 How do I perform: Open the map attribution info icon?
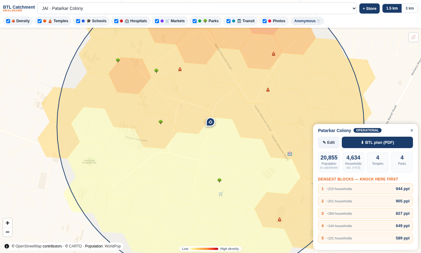[7, 246]
